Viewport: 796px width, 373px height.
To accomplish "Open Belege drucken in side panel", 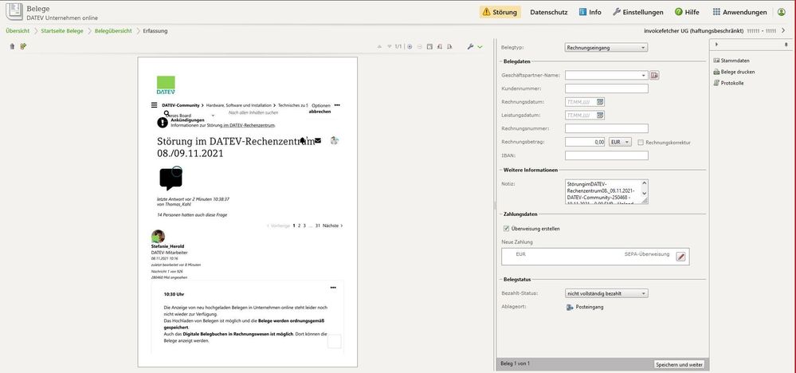I will (737, 72).
